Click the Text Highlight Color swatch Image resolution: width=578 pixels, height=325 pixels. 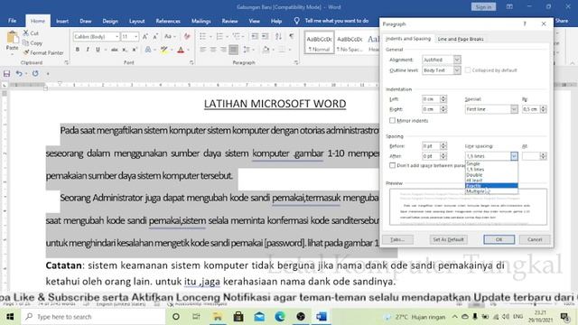(164, 50)
